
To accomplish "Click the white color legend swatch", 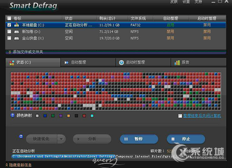I will [x=37, y=116].
